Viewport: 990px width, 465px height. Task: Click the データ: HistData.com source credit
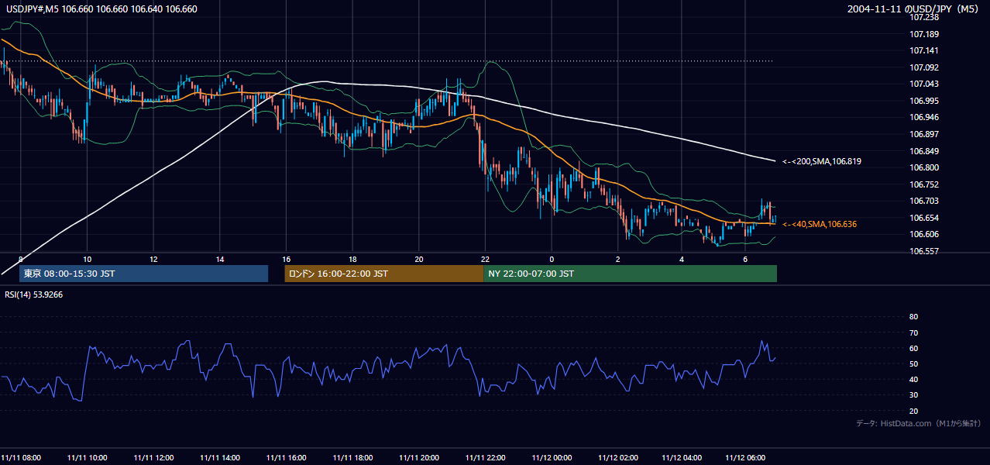tap(918, 423)
